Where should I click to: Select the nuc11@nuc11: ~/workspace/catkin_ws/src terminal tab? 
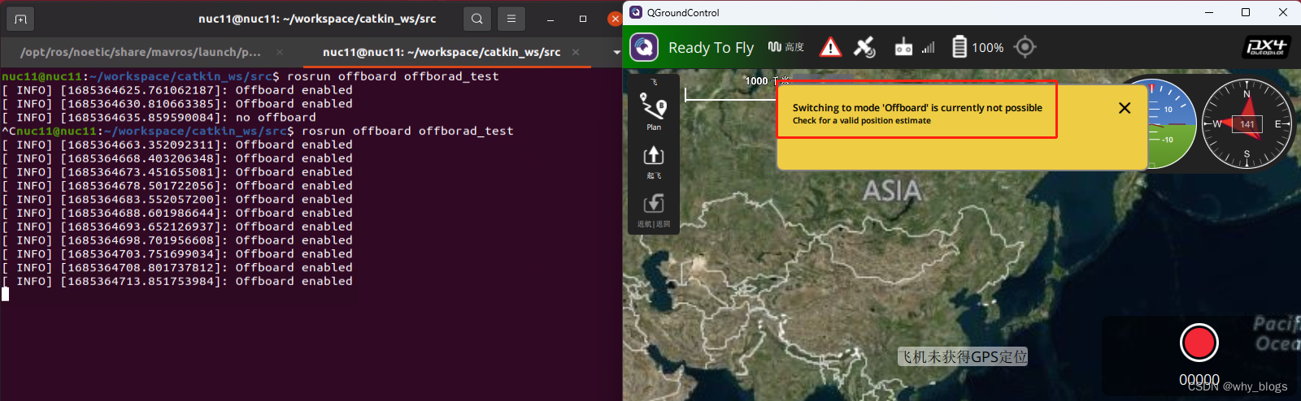click(442, 52)
